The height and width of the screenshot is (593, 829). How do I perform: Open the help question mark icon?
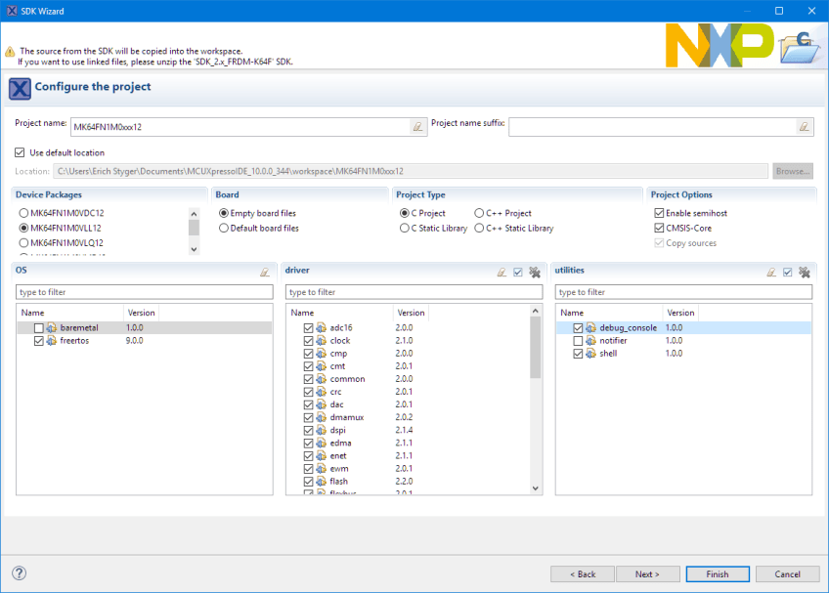click(19, 573)
